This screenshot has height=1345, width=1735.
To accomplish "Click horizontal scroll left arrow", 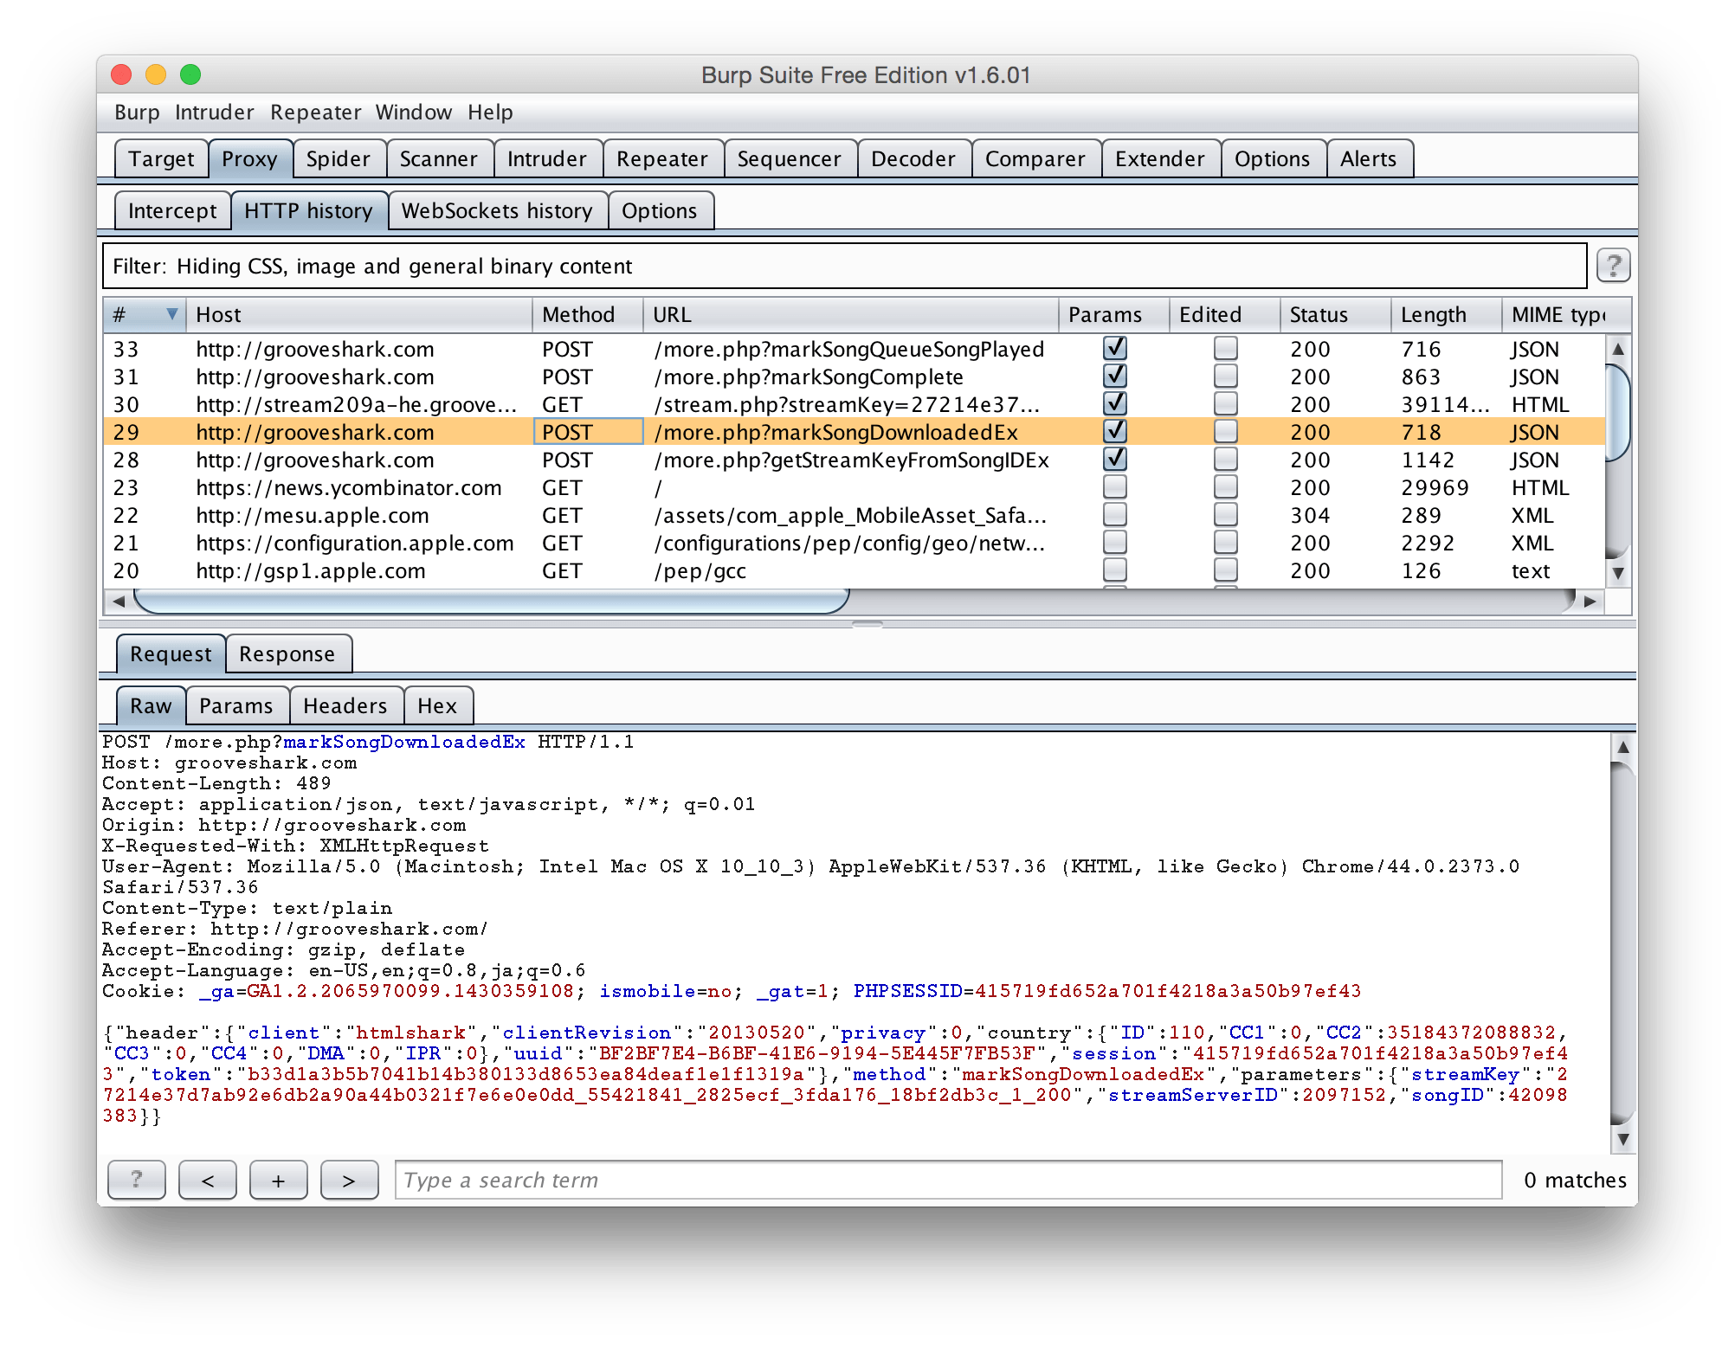I will point(119,601).
